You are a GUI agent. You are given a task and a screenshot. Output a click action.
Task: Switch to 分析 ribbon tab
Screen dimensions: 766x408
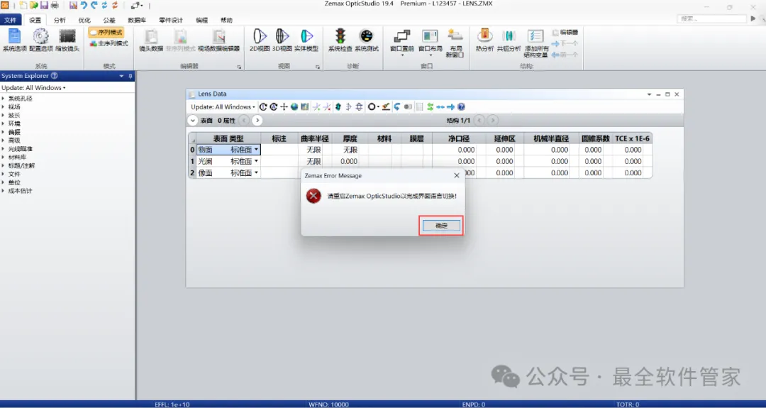[x=60, y=20]
